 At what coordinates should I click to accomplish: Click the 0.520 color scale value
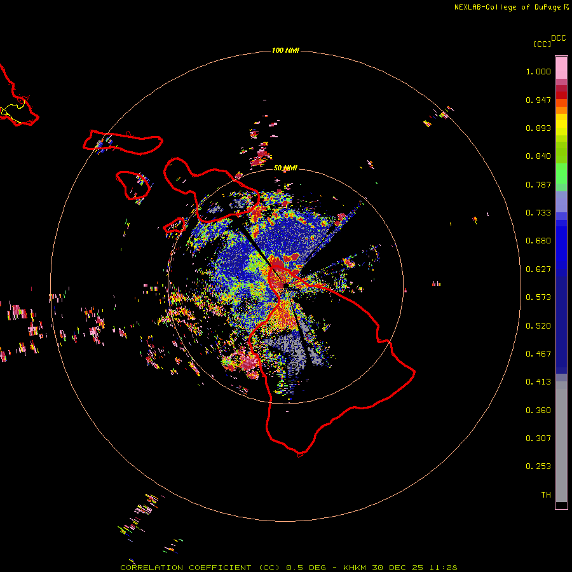[x=538, y=326]
